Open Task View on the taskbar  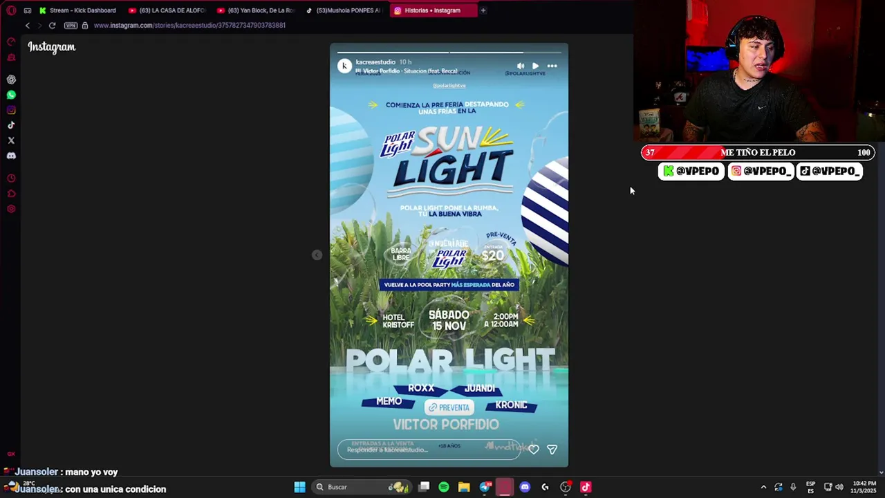(x=424, y=487)
